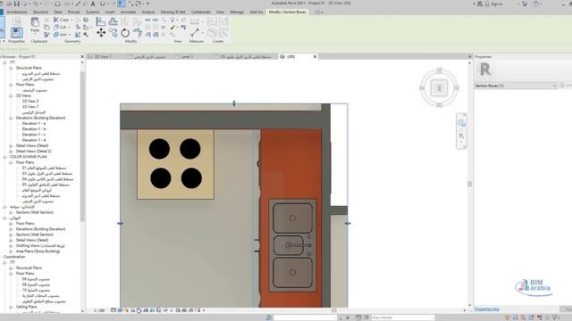
Task: Expand Area Plans (Gross Building) node
Action: [x=11, y=251]
